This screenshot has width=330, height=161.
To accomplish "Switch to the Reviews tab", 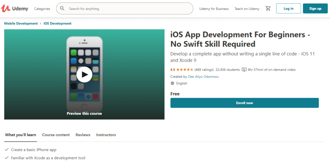I will click(83, 135).
